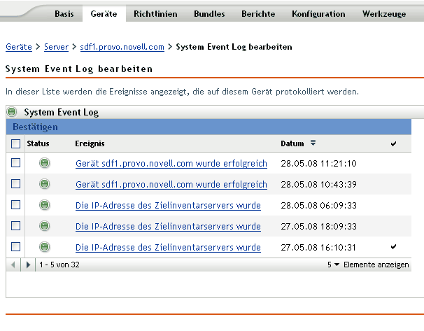Click the date 28.05.08 11:21:10
Image resolution: width=424 pixels, height=331 pixels.
tap(318, 164)
